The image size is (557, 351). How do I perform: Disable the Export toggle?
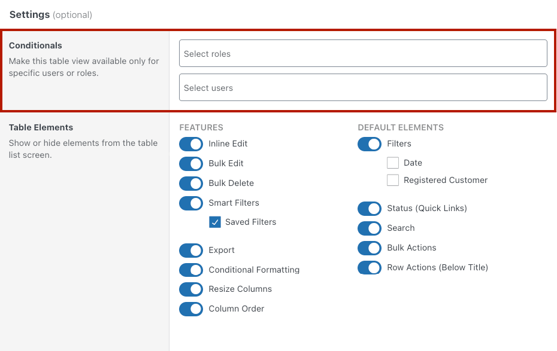click(191, 251)
